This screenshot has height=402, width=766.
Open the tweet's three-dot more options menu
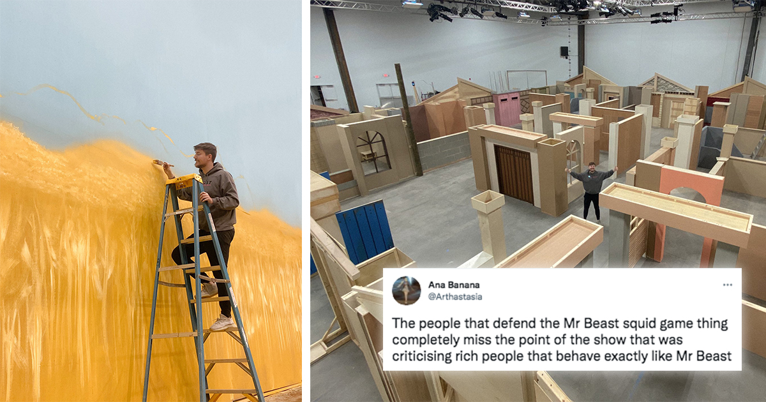coord(727,285)
